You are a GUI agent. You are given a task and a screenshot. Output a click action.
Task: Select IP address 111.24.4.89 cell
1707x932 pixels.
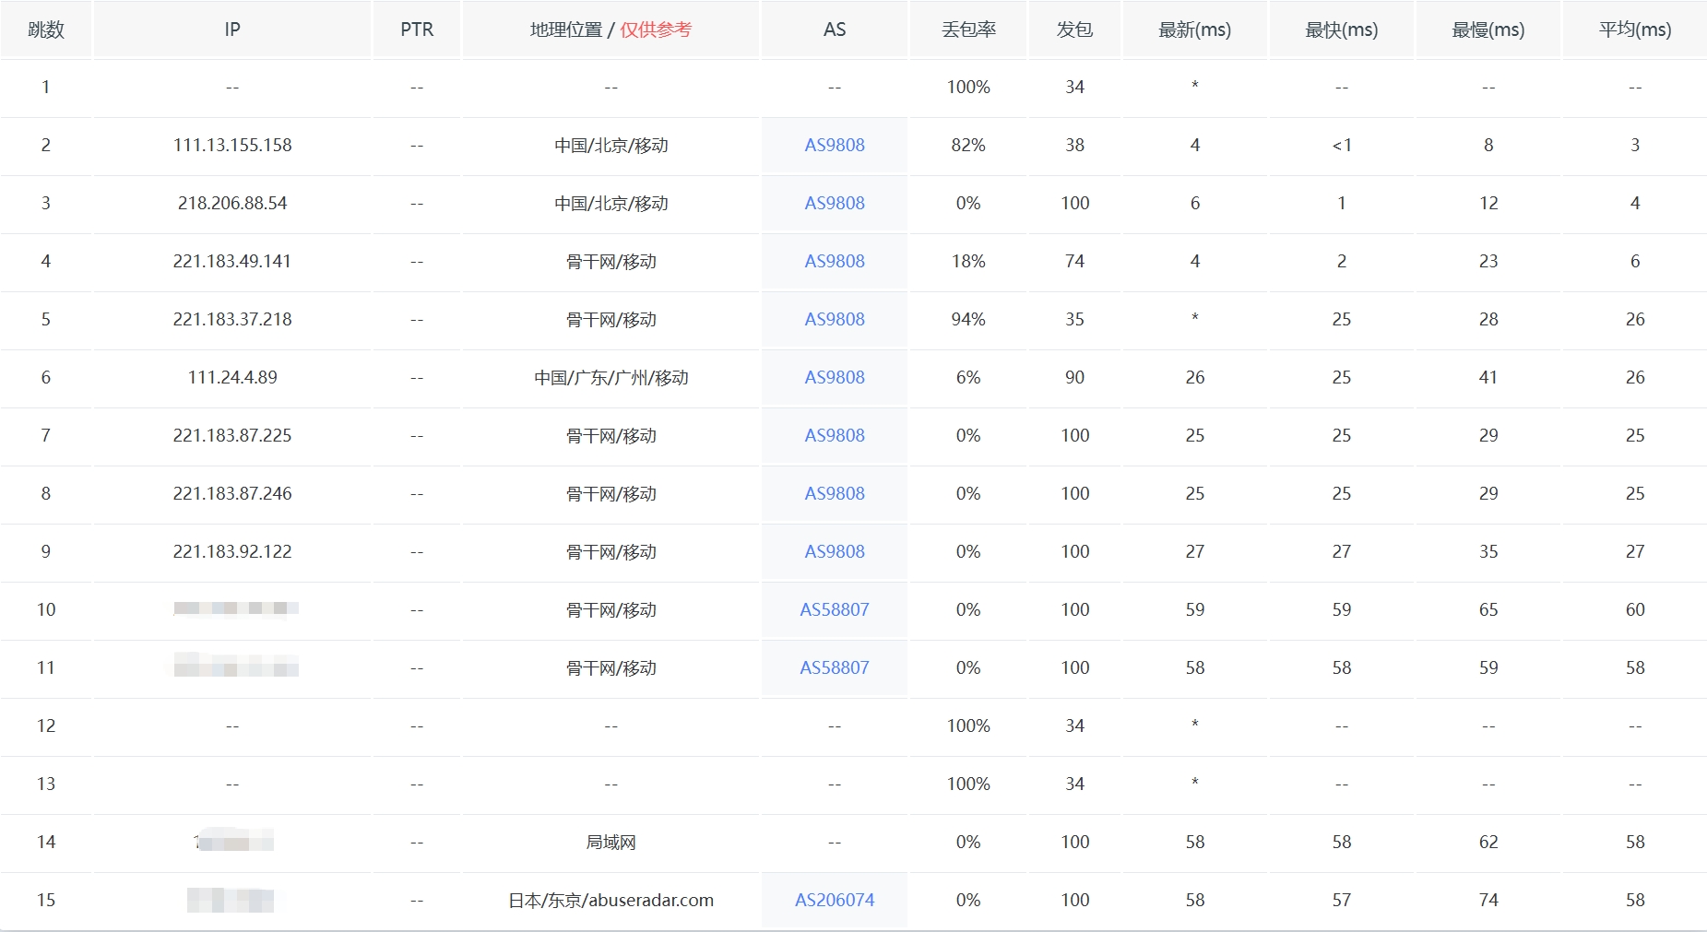(232, 377)
